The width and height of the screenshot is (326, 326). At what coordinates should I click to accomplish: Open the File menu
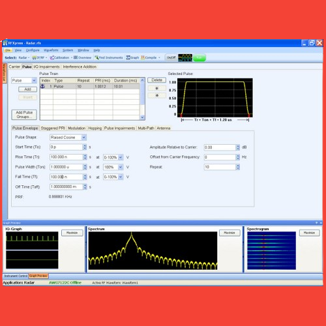[x=8, y=50]
